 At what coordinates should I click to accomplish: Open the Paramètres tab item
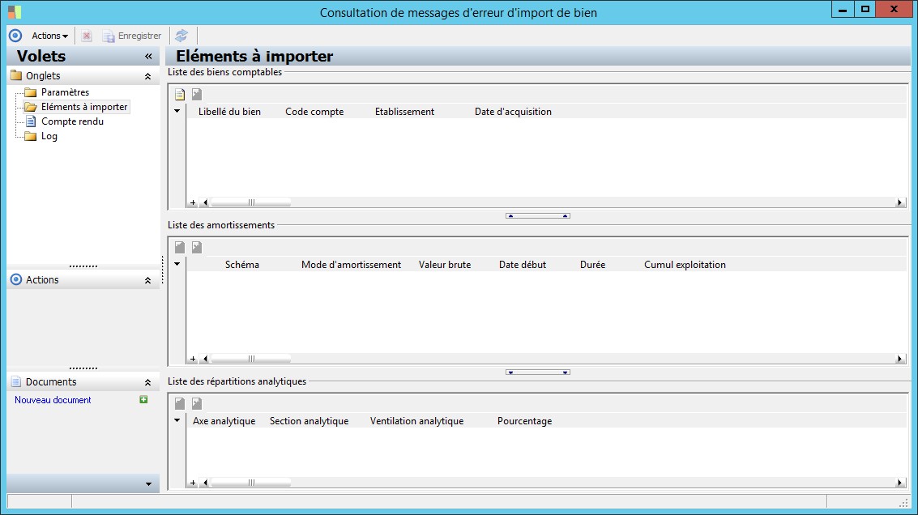coord(65,92)
